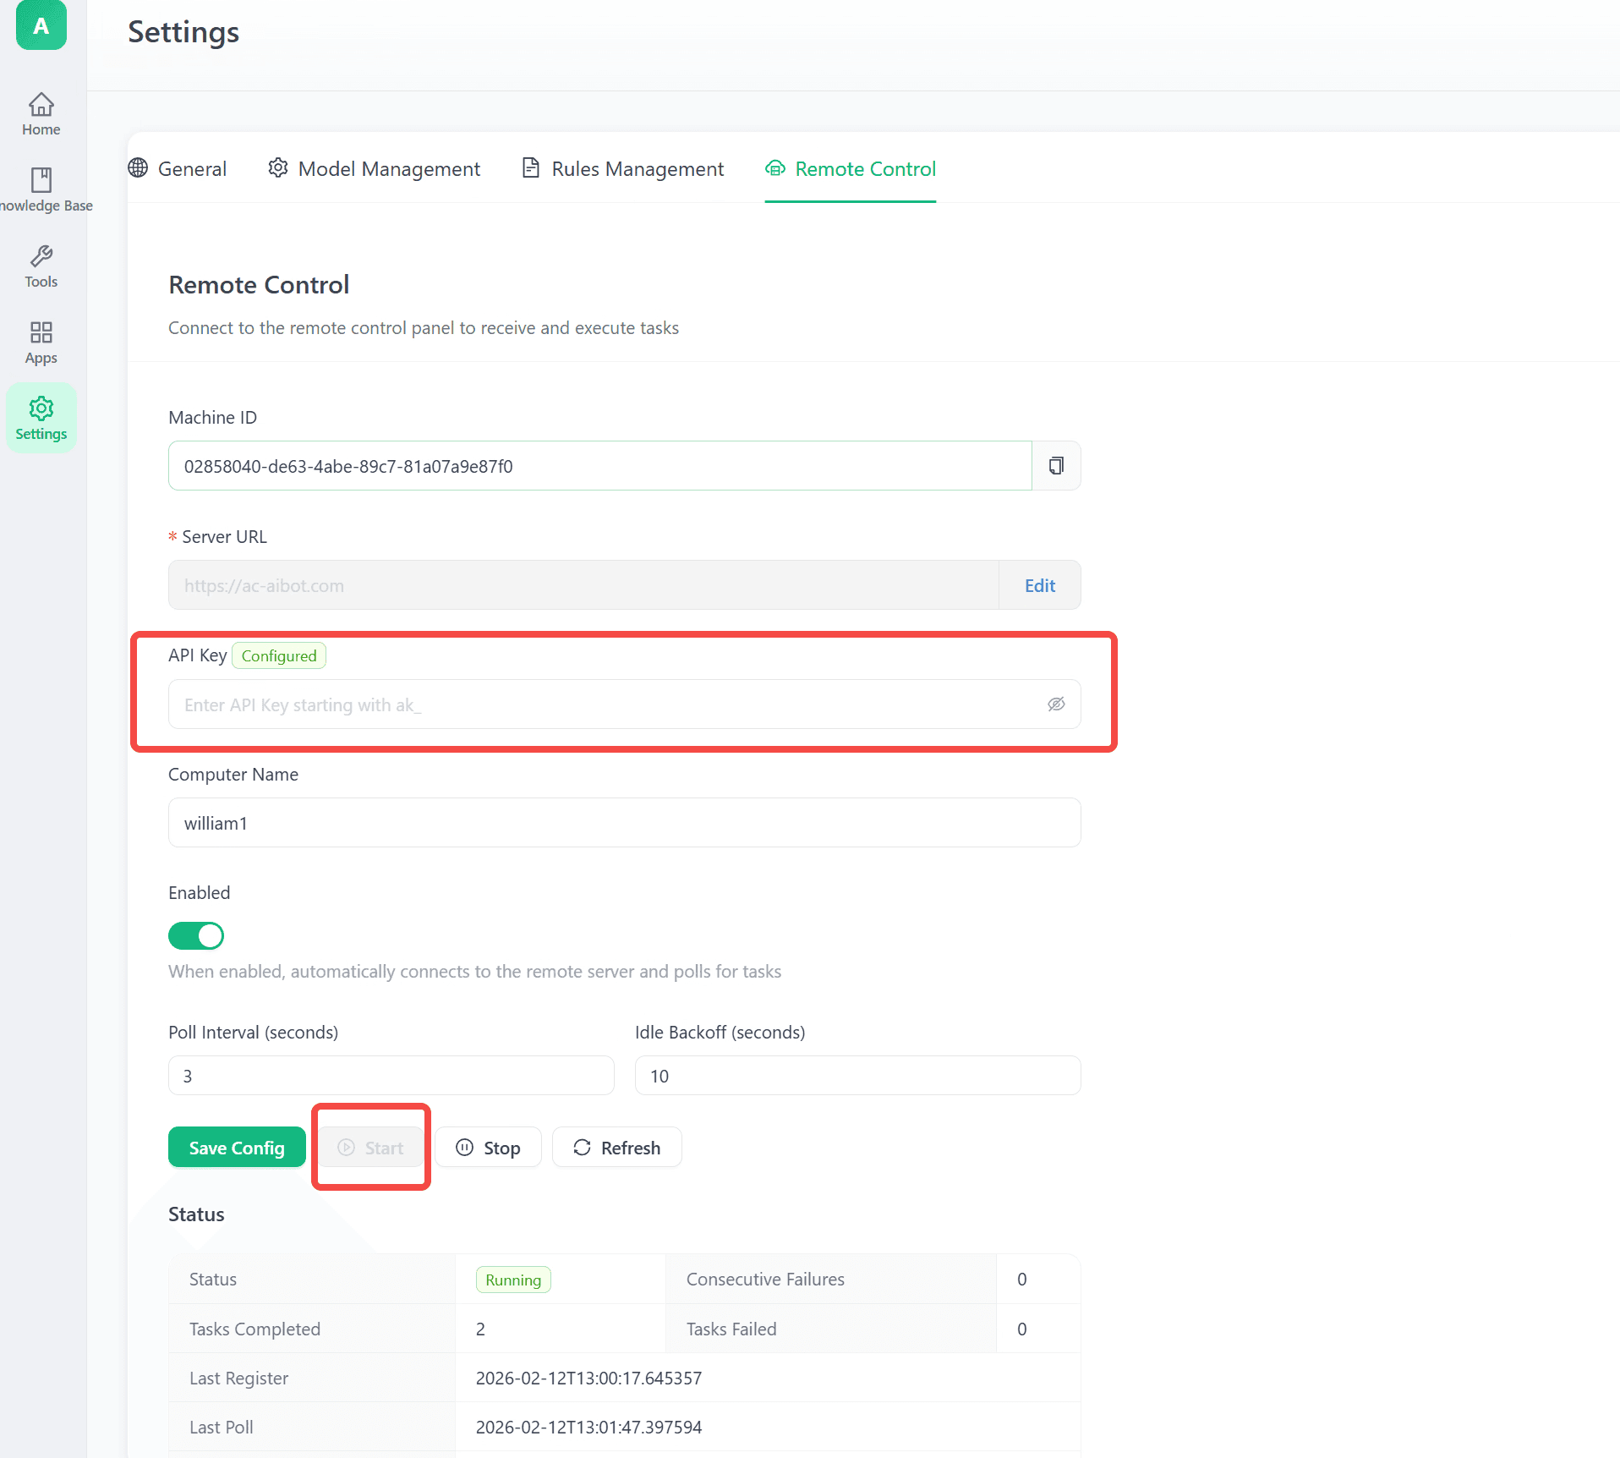Open the Apps sidebar item
This screenshot has width=1620, height=1458.
click(41, 343)
